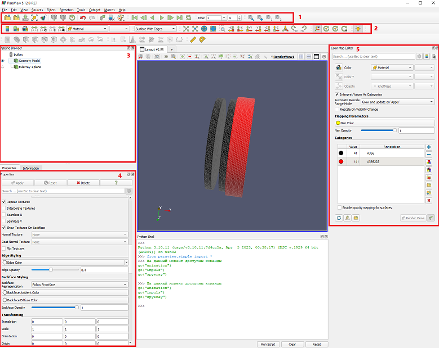Click the Undo arrow icon in toolbar
Screen dimensions: 439x348
coord(83,18)
